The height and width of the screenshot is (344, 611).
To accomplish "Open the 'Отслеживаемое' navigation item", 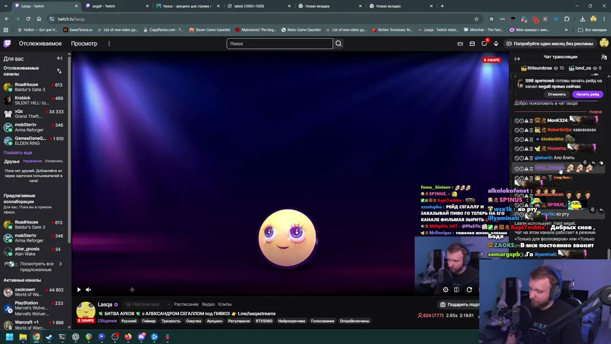I will (40, 43).
